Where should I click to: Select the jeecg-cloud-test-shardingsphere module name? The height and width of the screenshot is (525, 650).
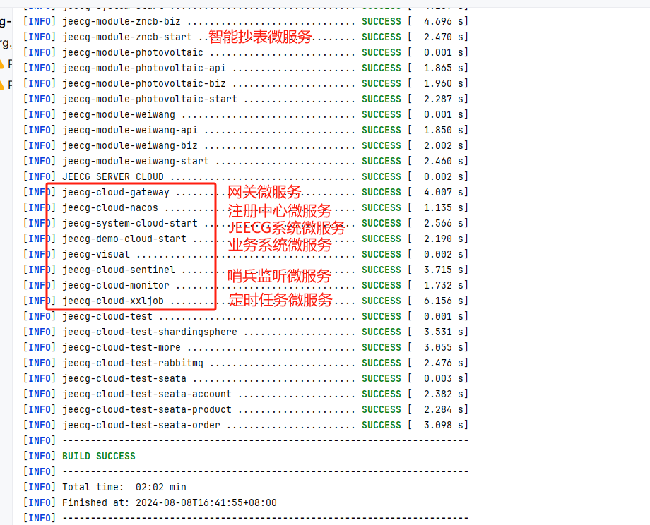pyautogui.click(x=150, y=332)
